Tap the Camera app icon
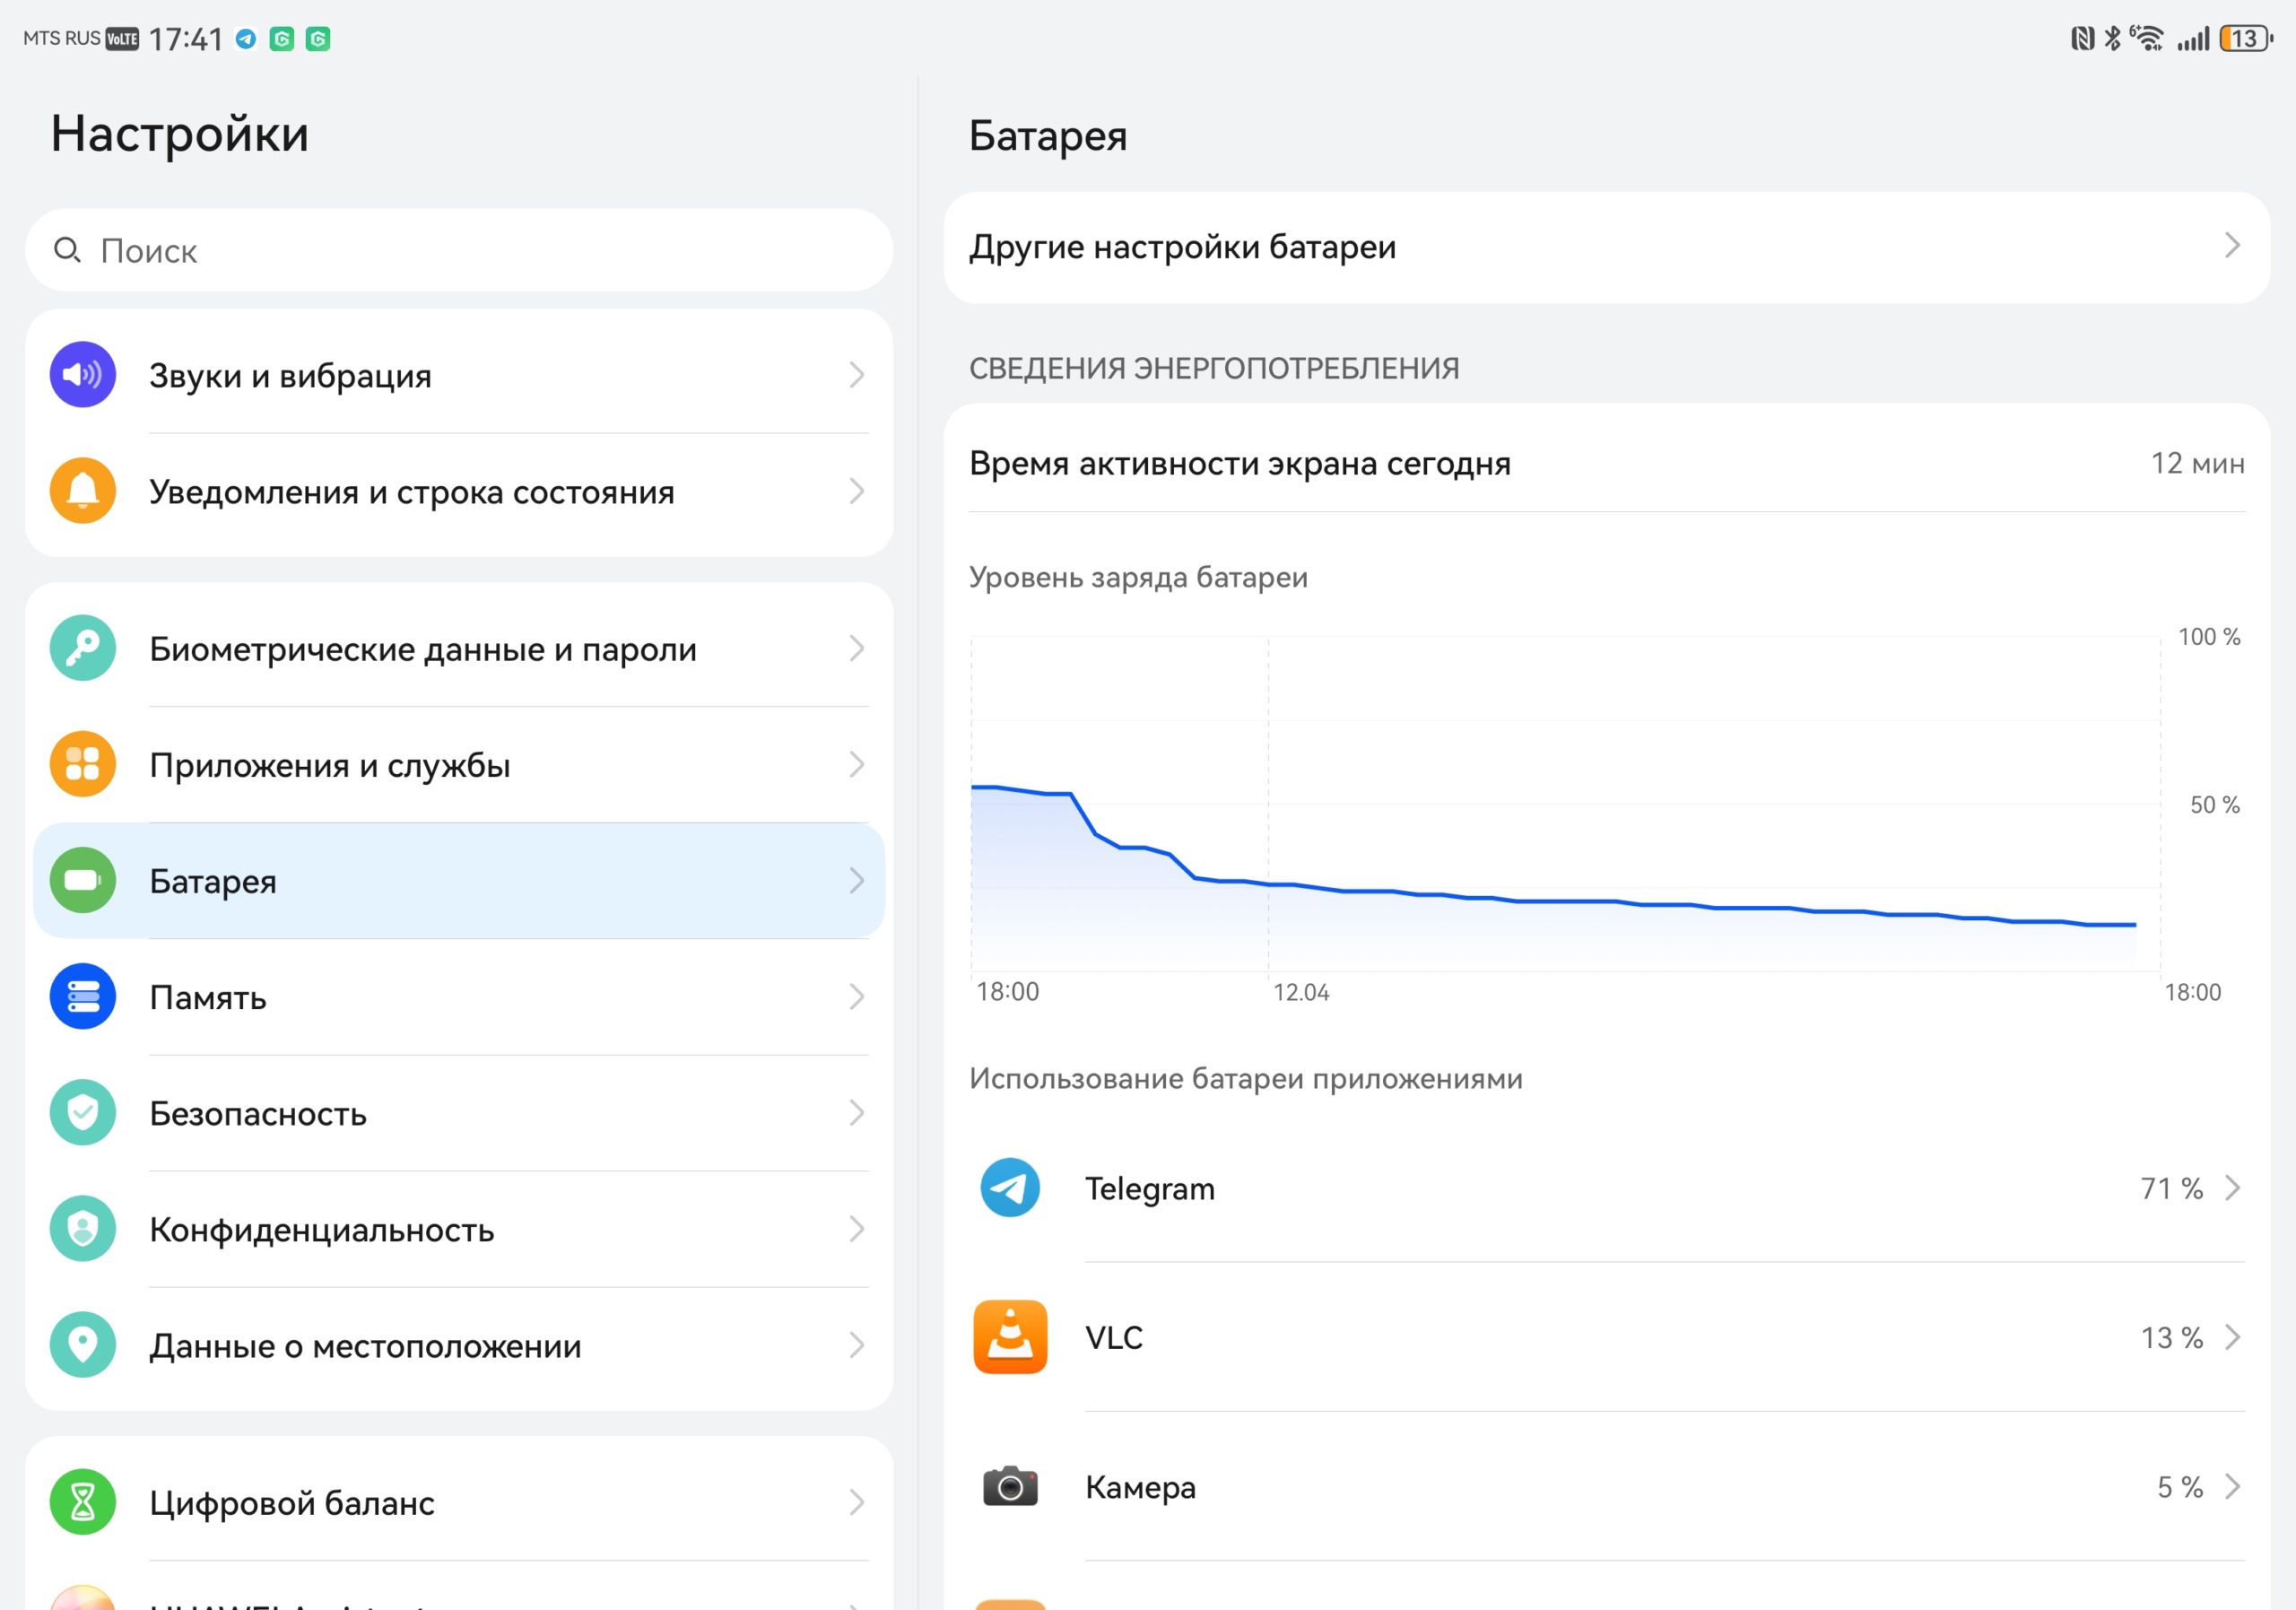The width and height of the screenshot is (2296, 1610). point(1010,1486)
